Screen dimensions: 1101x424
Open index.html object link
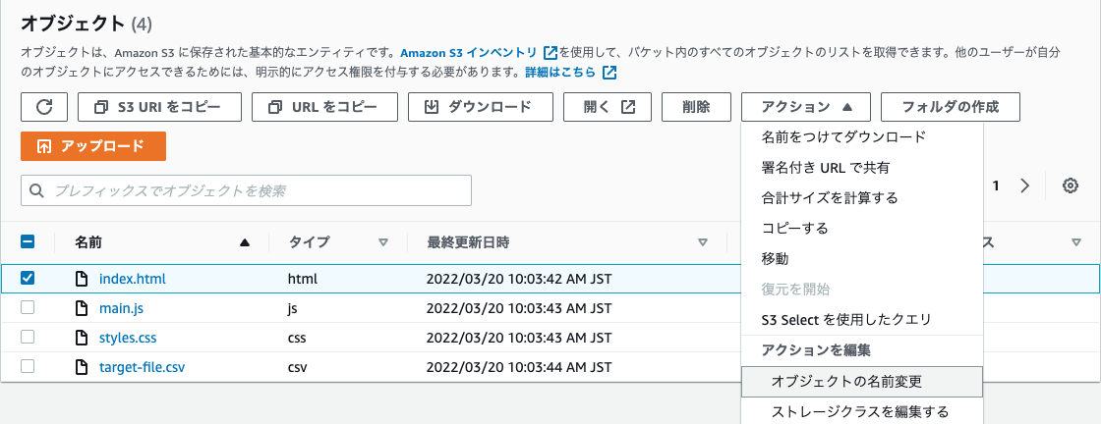[133, 279]
